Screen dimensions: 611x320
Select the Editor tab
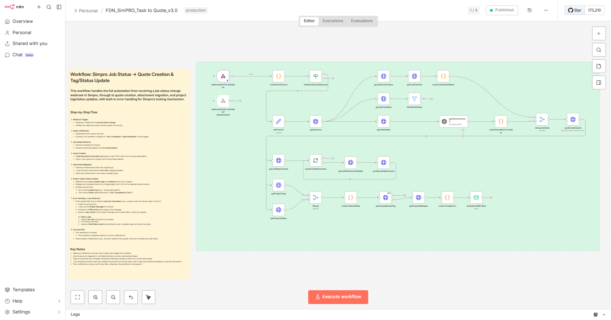309,21
